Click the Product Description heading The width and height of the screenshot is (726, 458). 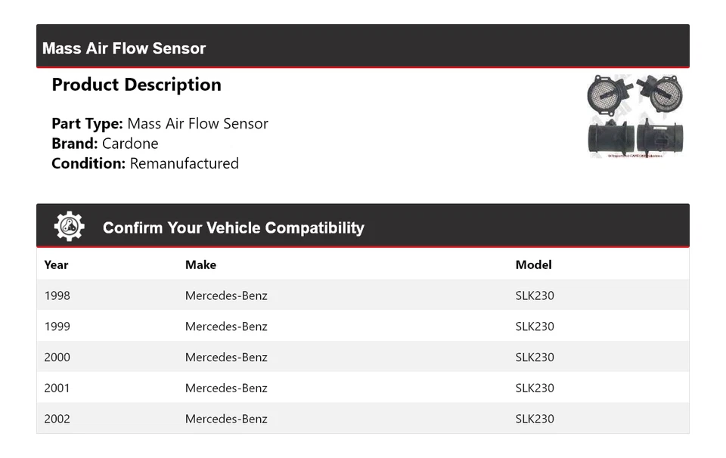[x=136, y=85]
